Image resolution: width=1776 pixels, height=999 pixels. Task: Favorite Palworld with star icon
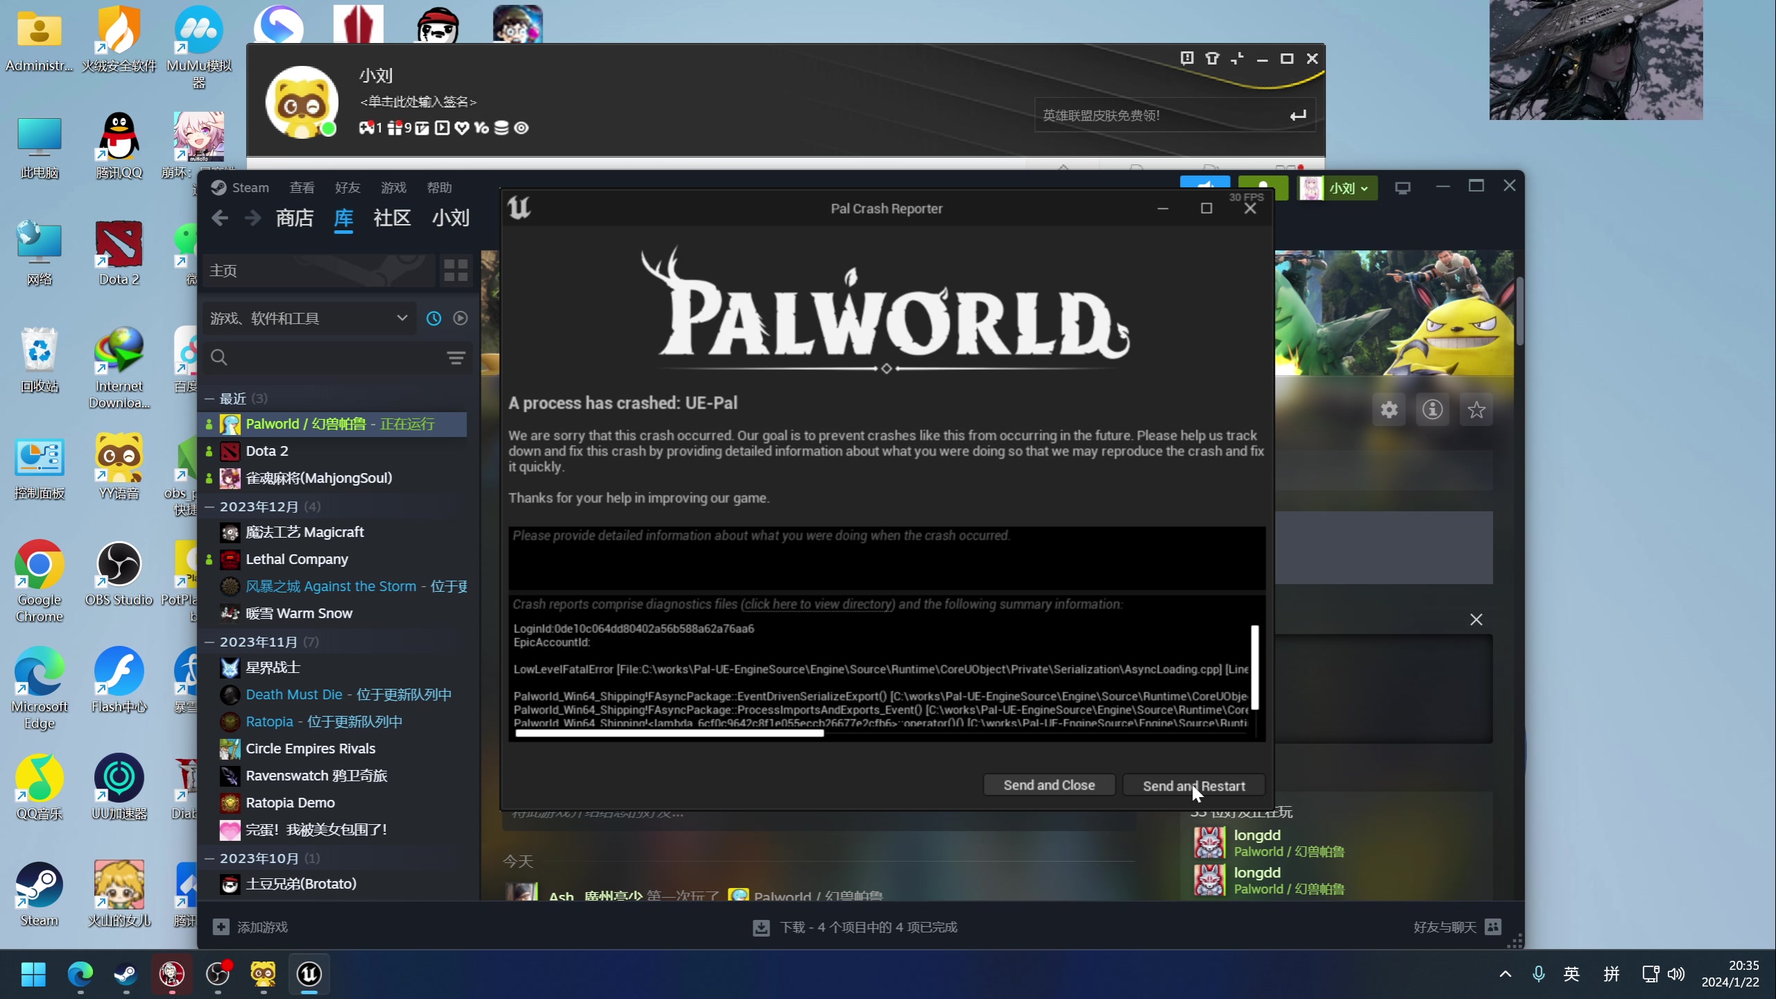click(x=1476, y=410)
